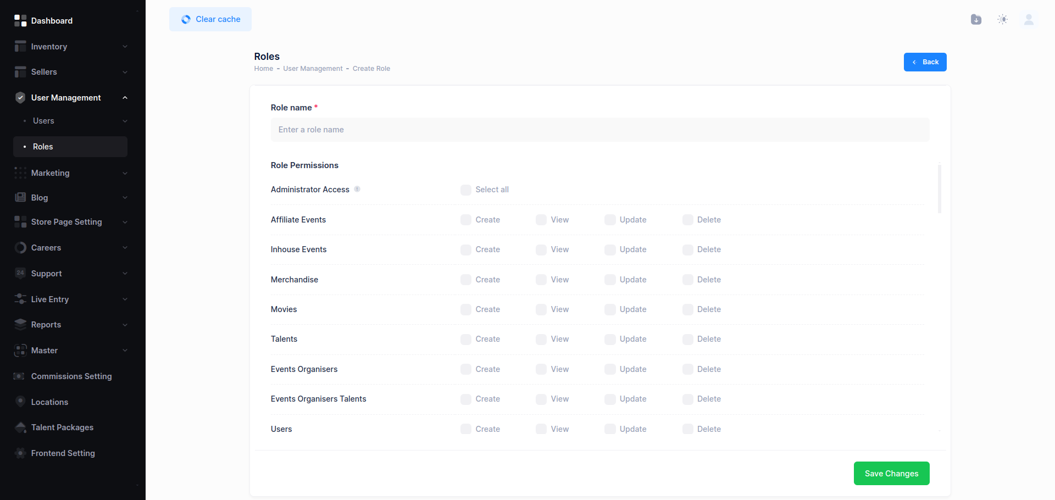Click the Commissions Setting sidebar icon
This screenshot has height=500, width=1055.
tap(20, 376)
